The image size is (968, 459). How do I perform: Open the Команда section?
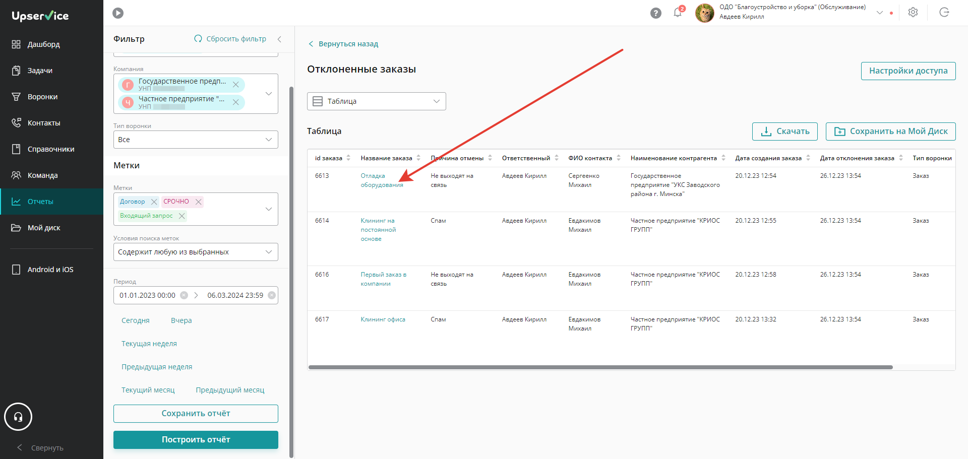(51, 175)
